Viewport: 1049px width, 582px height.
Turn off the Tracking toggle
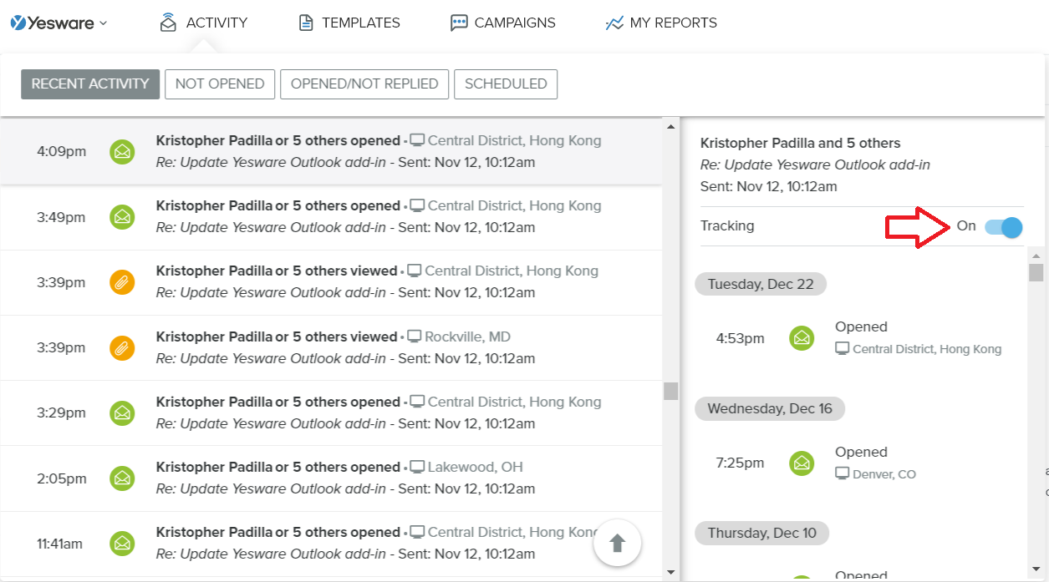point(1003,226)
